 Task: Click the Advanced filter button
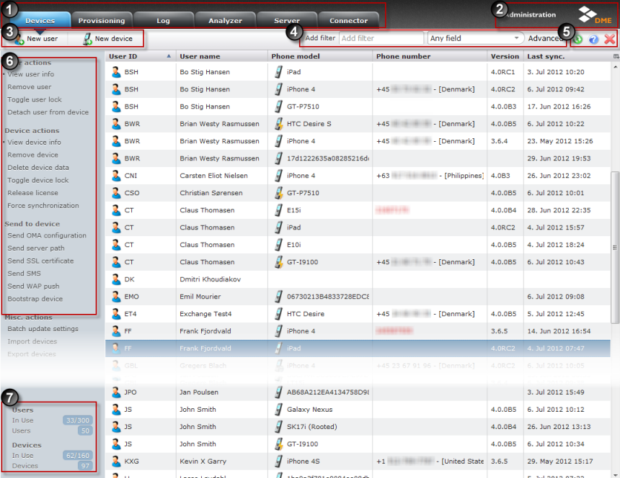point(545,38)
